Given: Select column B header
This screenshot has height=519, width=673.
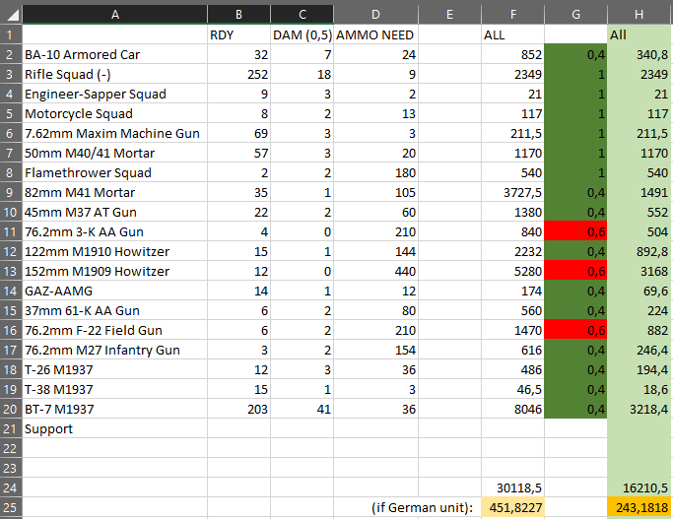Looking at the screenshot, I should click(238, 14).
